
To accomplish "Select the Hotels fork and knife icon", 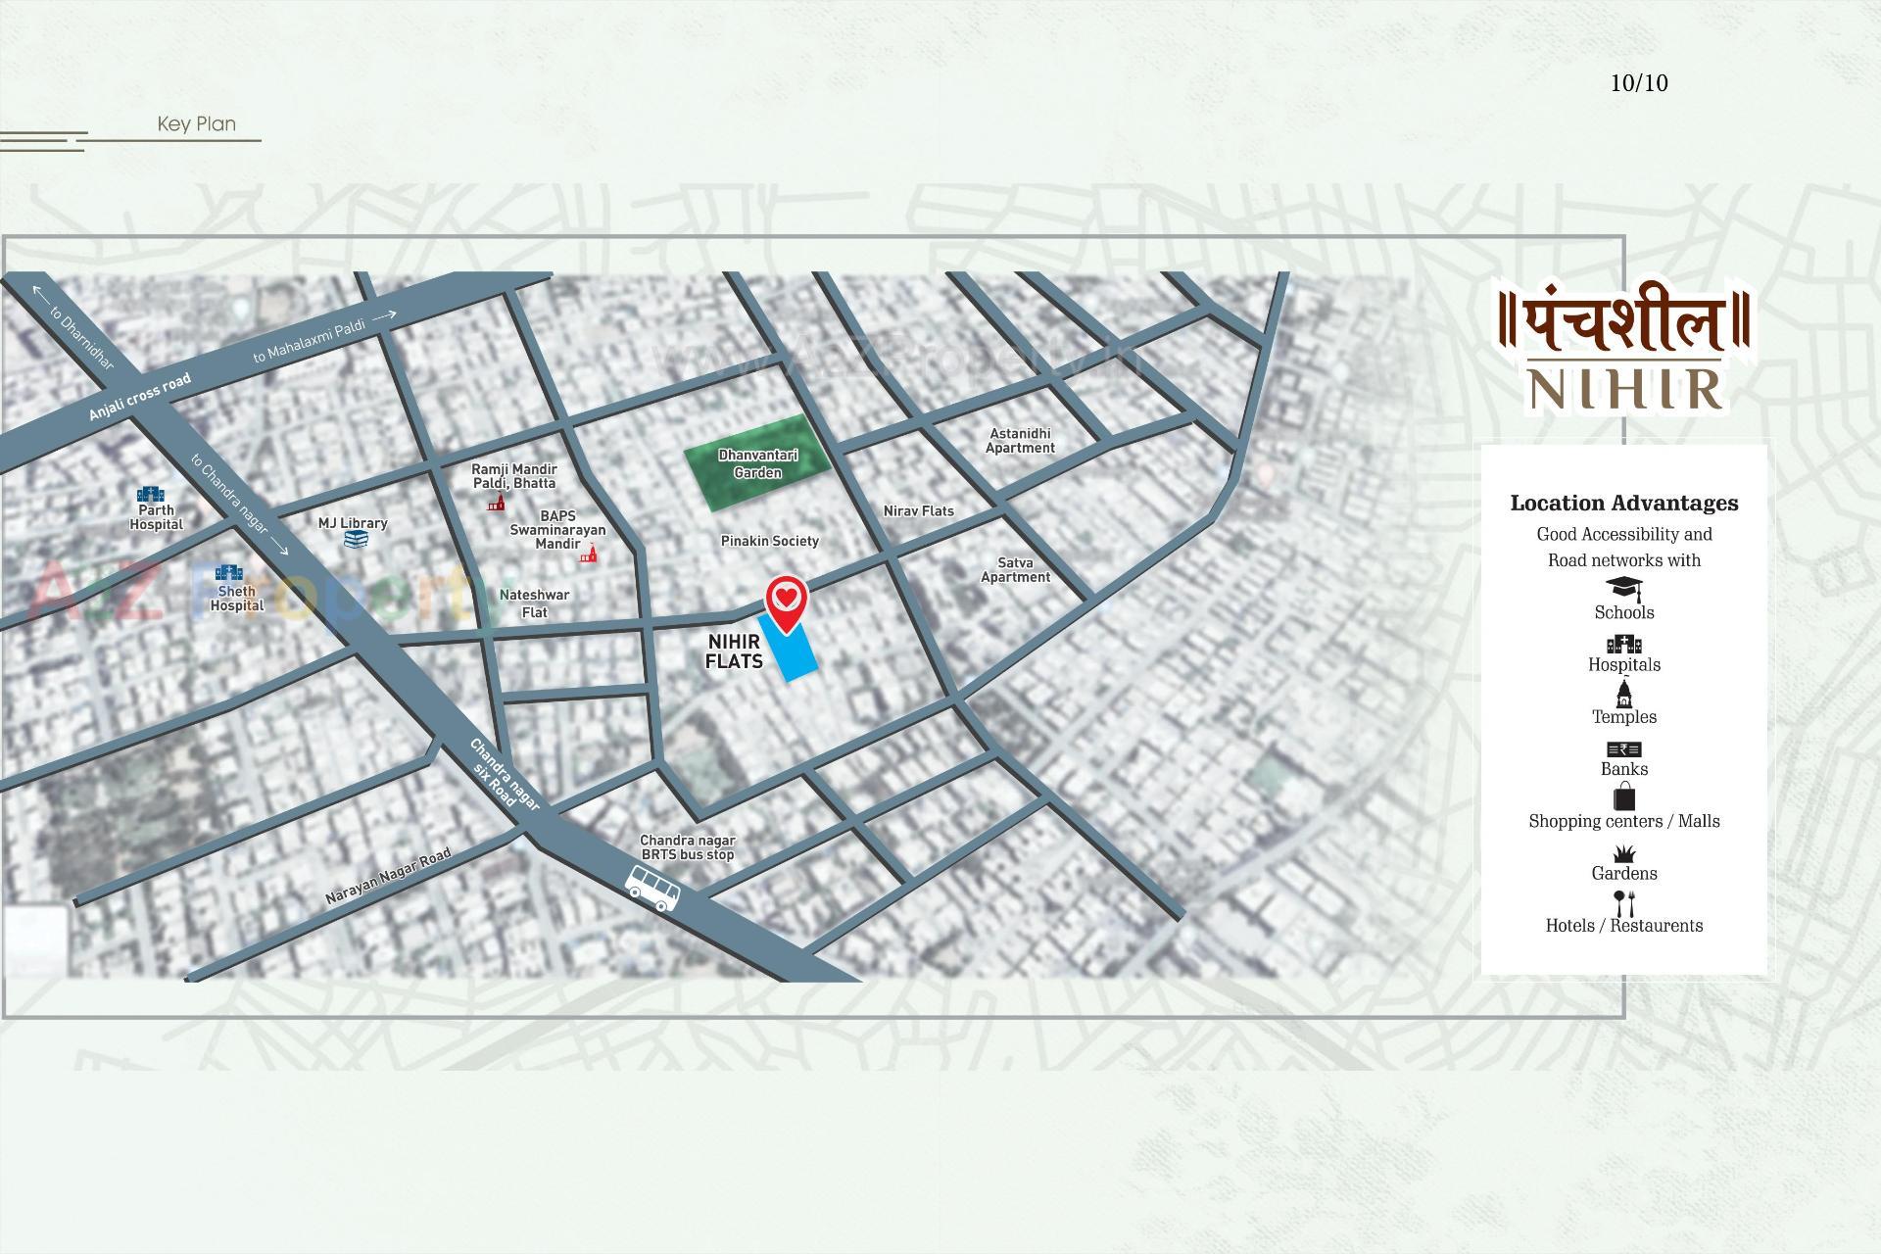I will tap(1625, 903).
